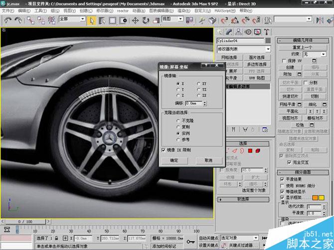Screen dimensions: 334x250
Task: Choose Element sub-object level in 选择 rollout
Action: click(x=258, y=151)
